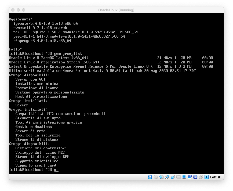Select the perl-DBI-1.641-3 package line
233x191 pixels.
pyautogui.click(x=69, y=37)
